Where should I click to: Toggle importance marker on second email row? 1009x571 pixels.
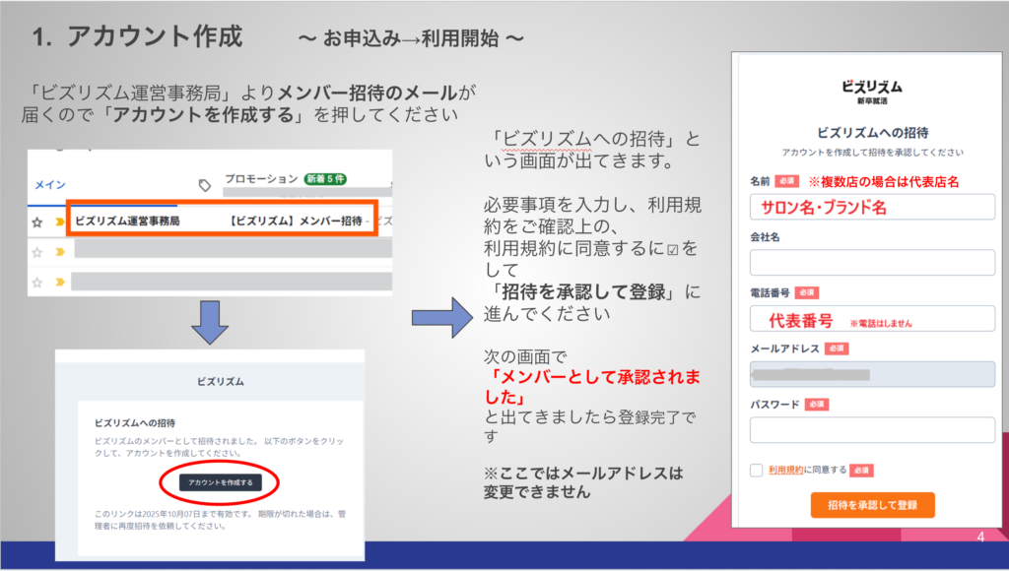point(58,252)
